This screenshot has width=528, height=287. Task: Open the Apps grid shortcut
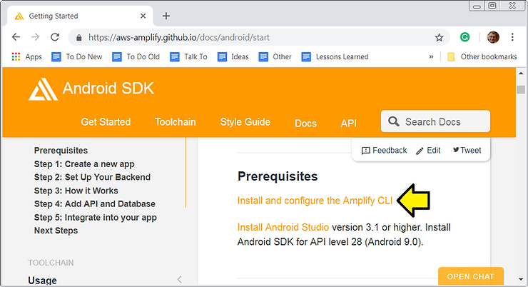coord(27,57)
